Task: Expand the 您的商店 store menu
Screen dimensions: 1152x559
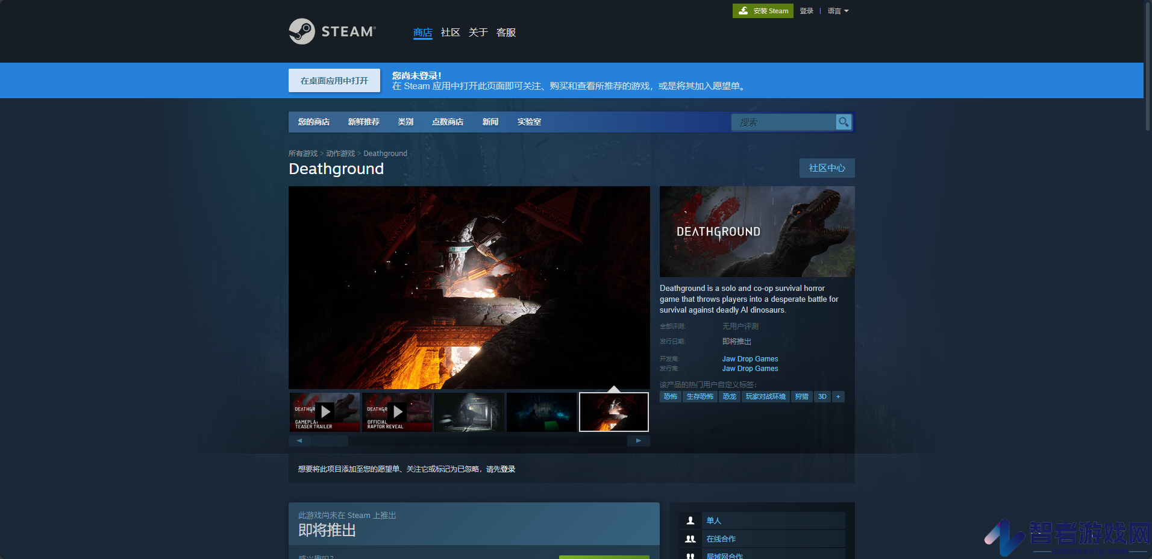Action: [314, 122]
